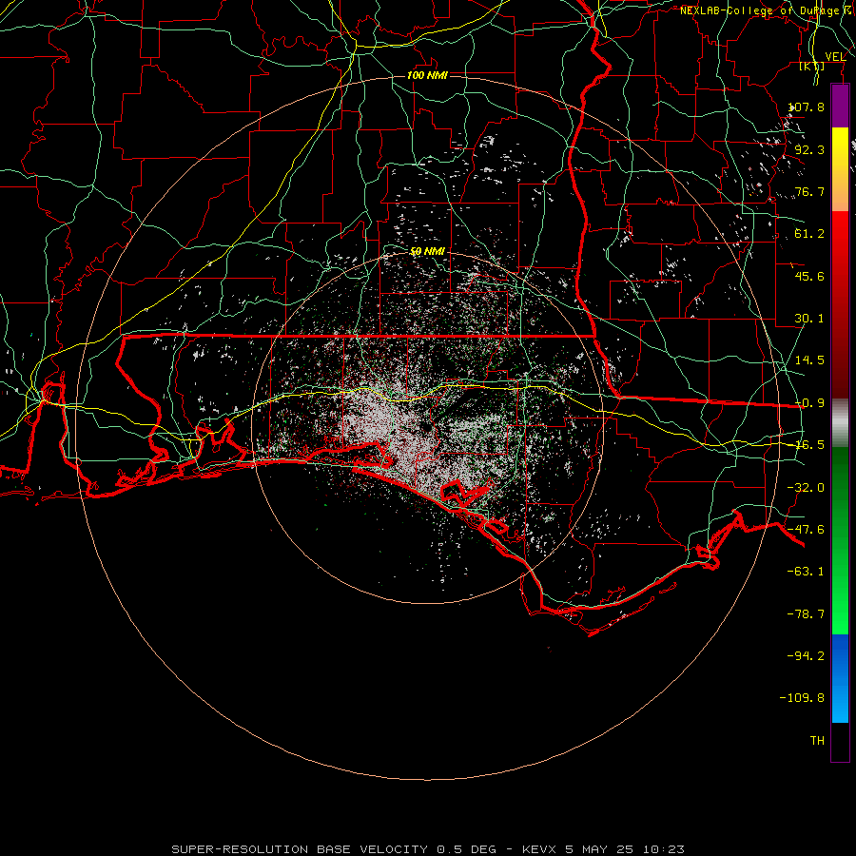Click the 45.6 velocity scale value

click(809, 276)
